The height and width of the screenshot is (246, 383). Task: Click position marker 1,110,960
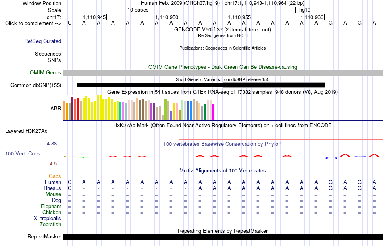pos(312,17)
